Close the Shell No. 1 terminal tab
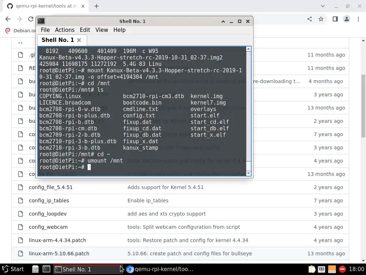This screenshot has height=275, width=366. 79,40
